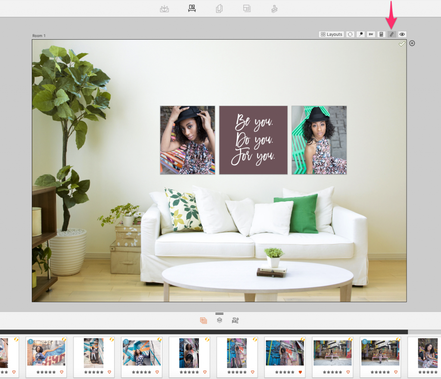Open the import images mode icon
Viewport: 441px width, 379px height.
coord(165,9)
